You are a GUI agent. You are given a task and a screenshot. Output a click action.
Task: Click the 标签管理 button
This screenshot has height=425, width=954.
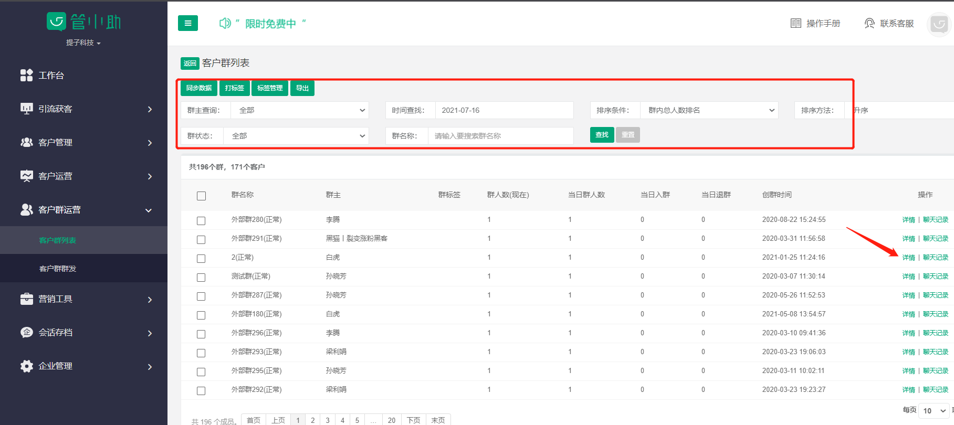coord(270,88)
